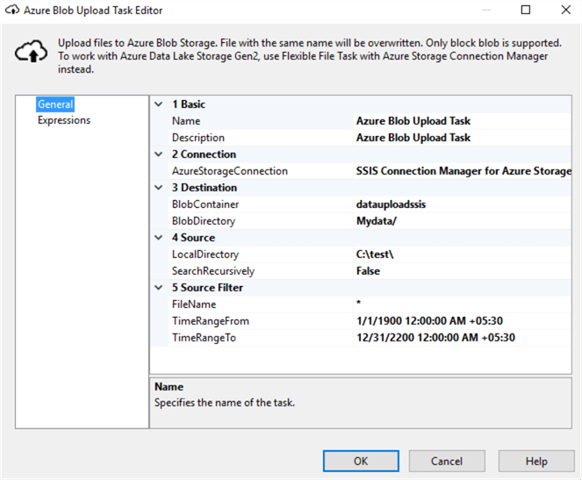This screenshot has width=582, height=480.
Task: Collapse the 2 Connection section
Action: 158,154
